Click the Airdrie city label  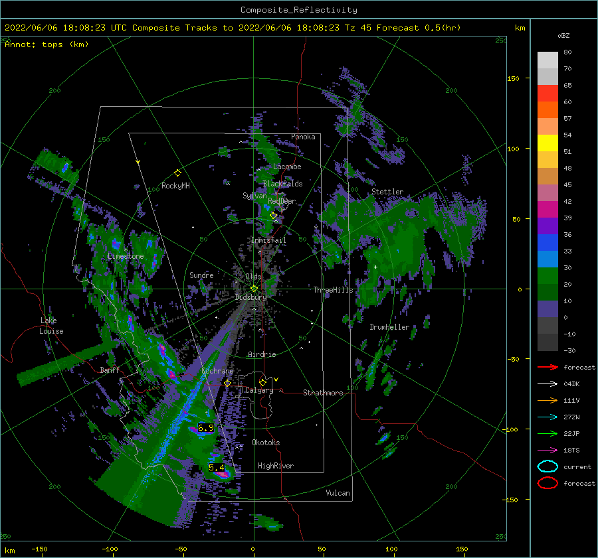[262, 354]
